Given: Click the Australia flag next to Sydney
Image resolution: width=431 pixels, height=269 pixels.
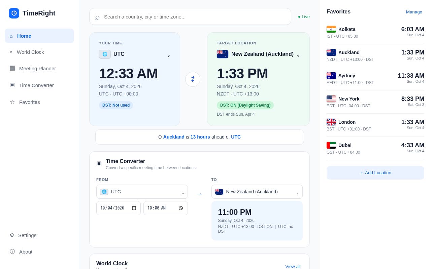Looking at the screenshot, I should coord(331,76).
